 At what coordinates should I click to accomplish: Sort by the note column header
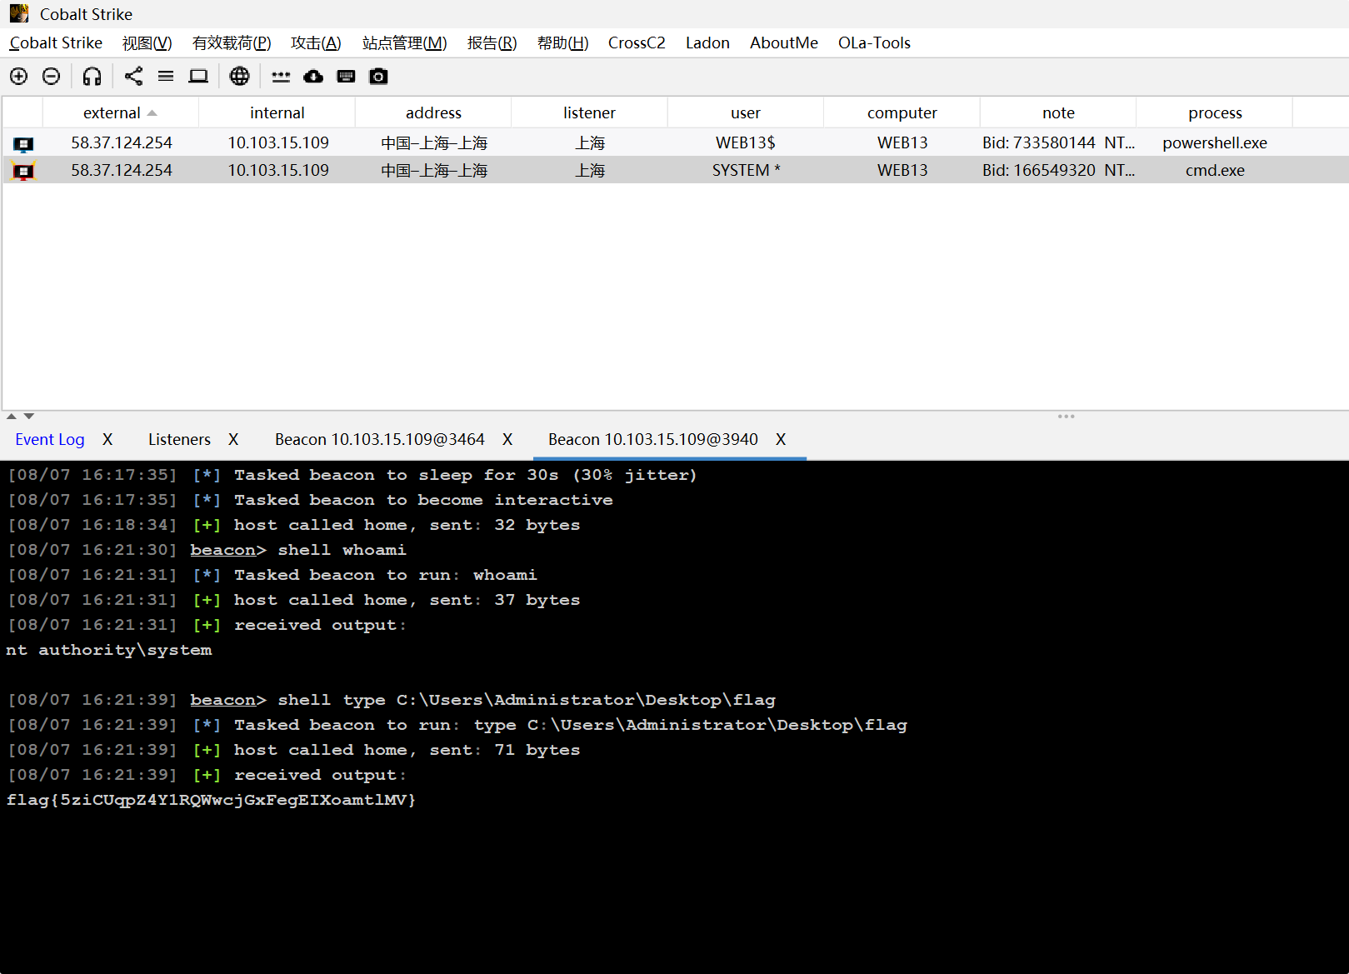click(1058, 112)
